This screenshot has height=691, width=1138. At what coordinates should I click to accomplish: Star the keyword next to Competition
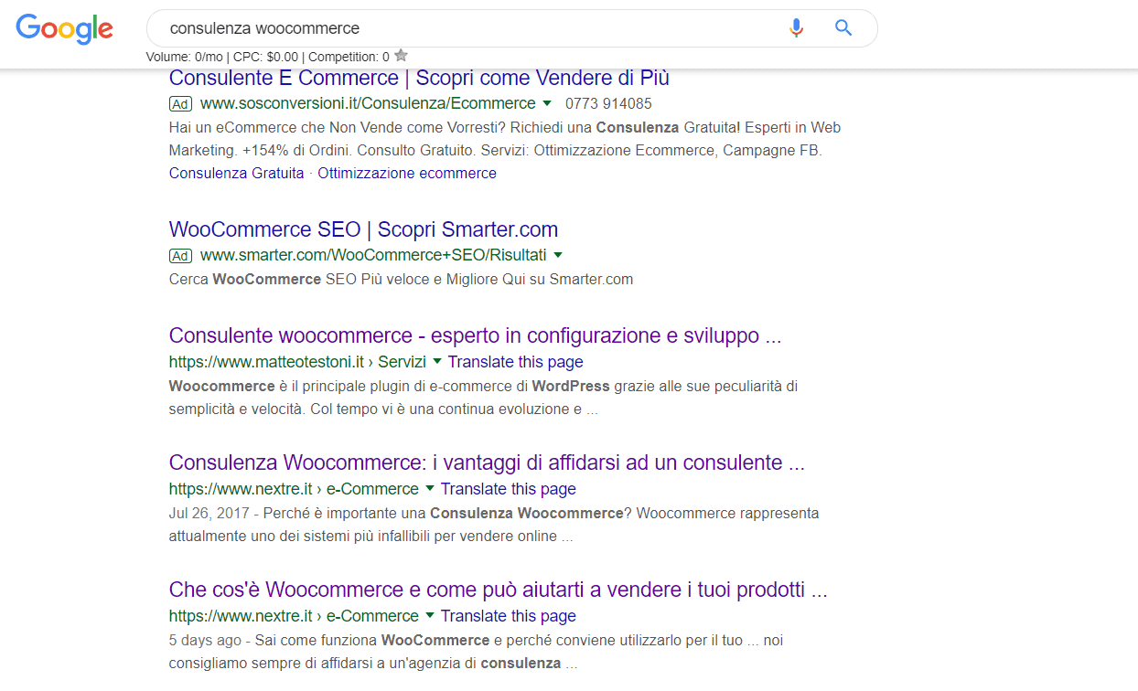(x=401, y=56)
